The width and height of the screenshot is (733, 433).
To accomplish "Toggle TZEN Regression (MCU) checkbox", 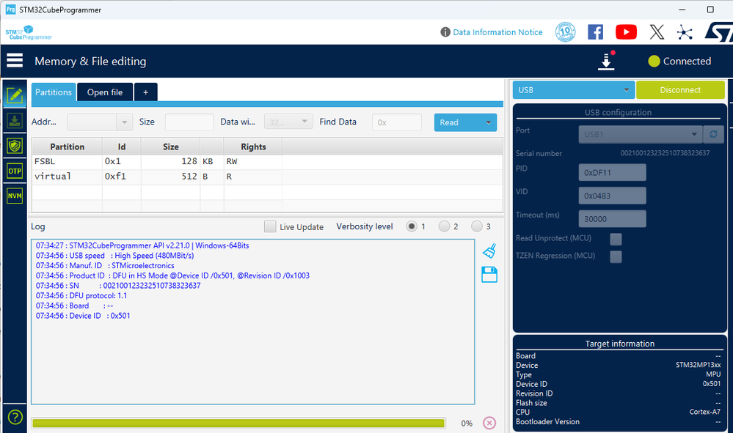I will [x=616, y=256].
